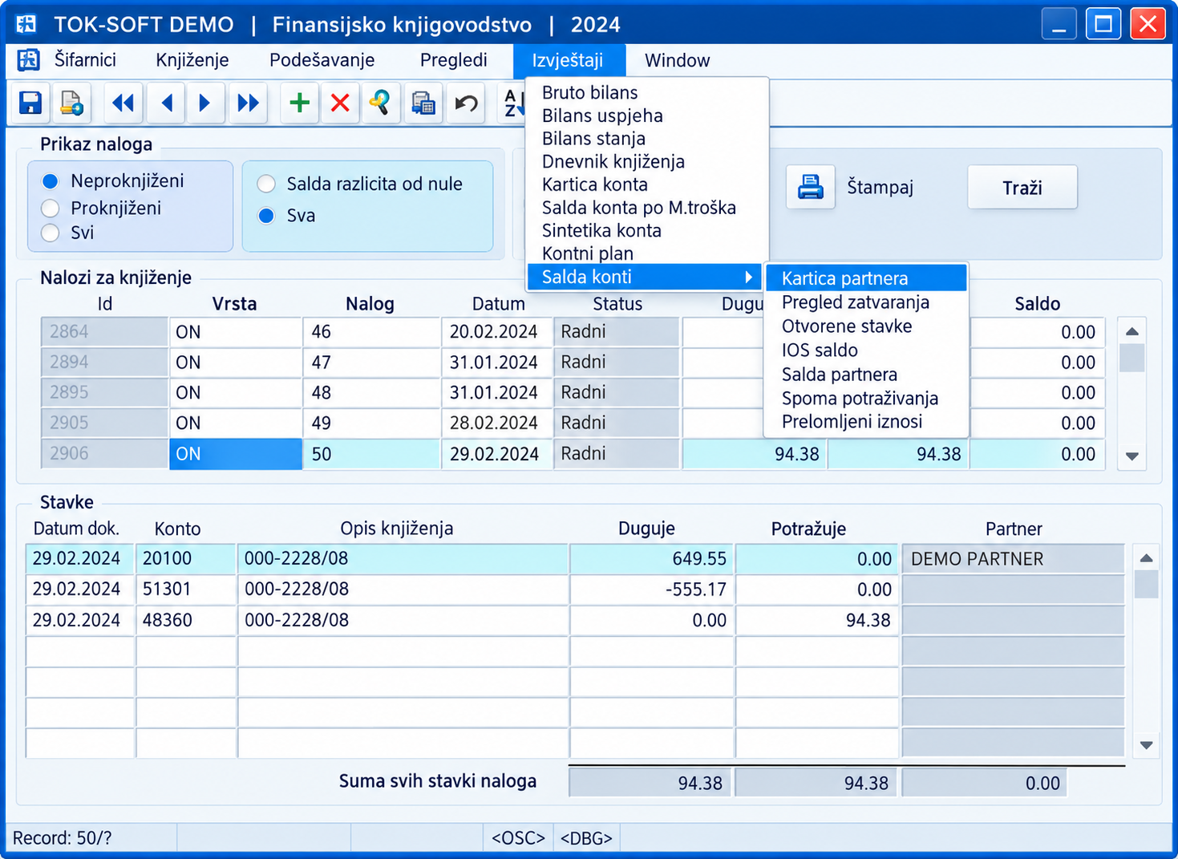This screenshot has width=1178, height=859.
Task: Open the Window menu
Action: point(678,60)
